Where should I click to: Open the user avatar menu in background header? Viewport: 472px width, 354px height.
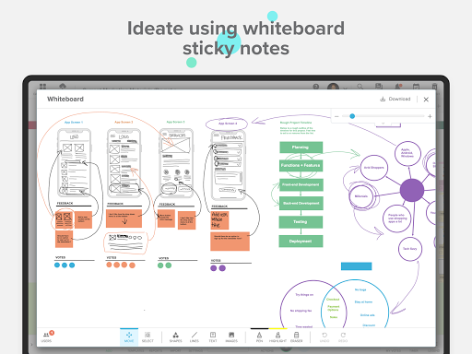[x=333, y=87]
